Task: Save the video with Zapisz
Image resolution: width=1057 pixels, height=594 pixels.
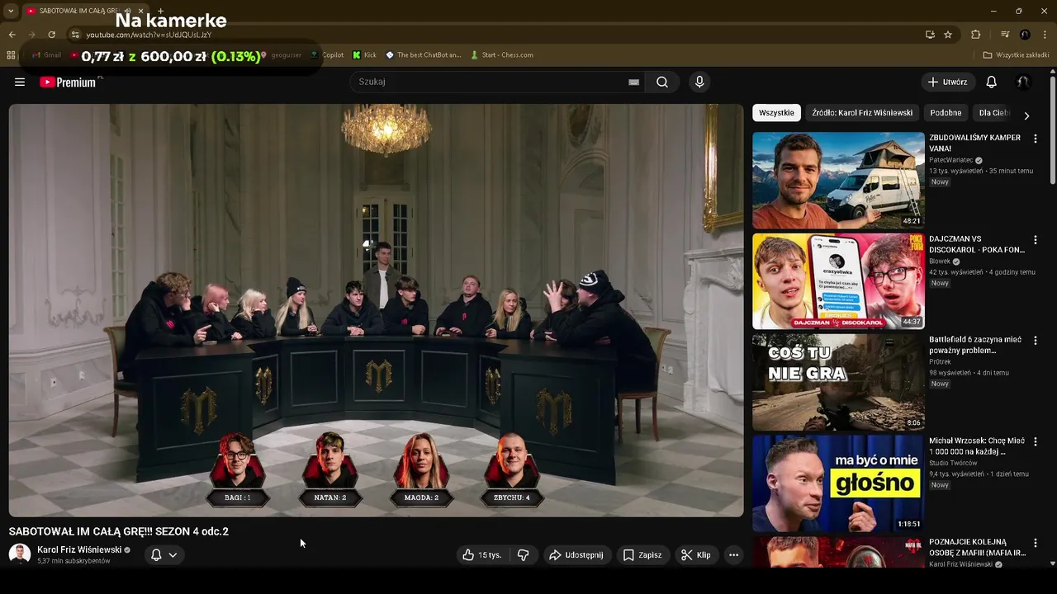Action: coord(642,555)
